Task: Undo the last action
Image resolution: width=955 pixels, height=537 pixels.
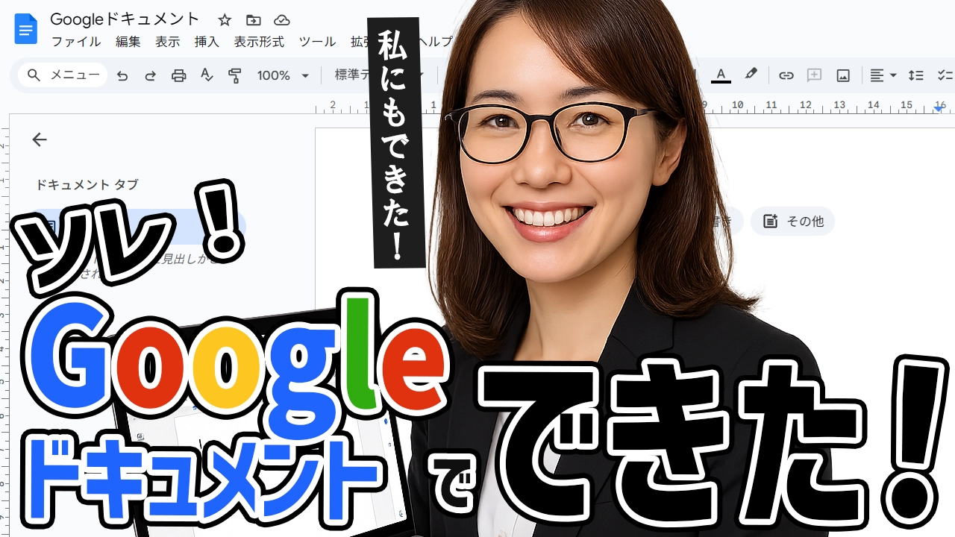Action: point(122,75)
